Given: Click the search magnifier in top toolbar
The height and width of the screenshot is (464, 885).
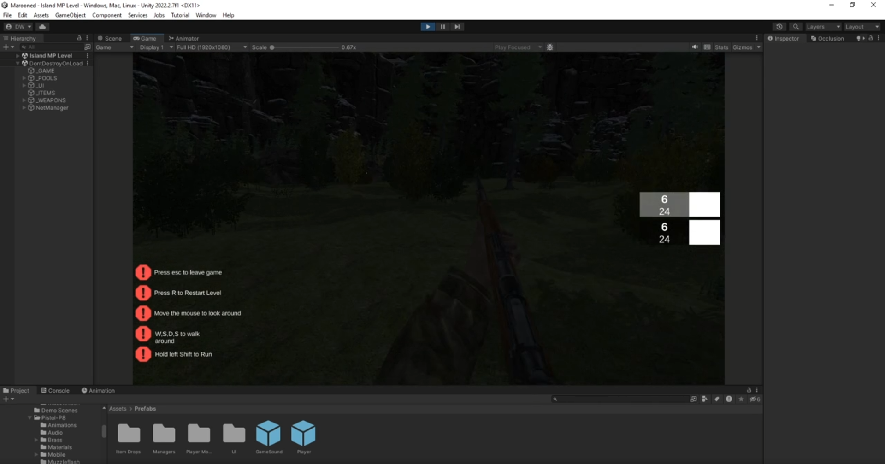Looking at the screenshot, I should click(796, 27).
